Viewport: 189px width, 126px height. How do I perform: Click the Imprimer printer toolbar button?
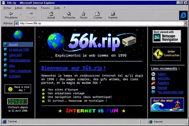pos(113,15)
